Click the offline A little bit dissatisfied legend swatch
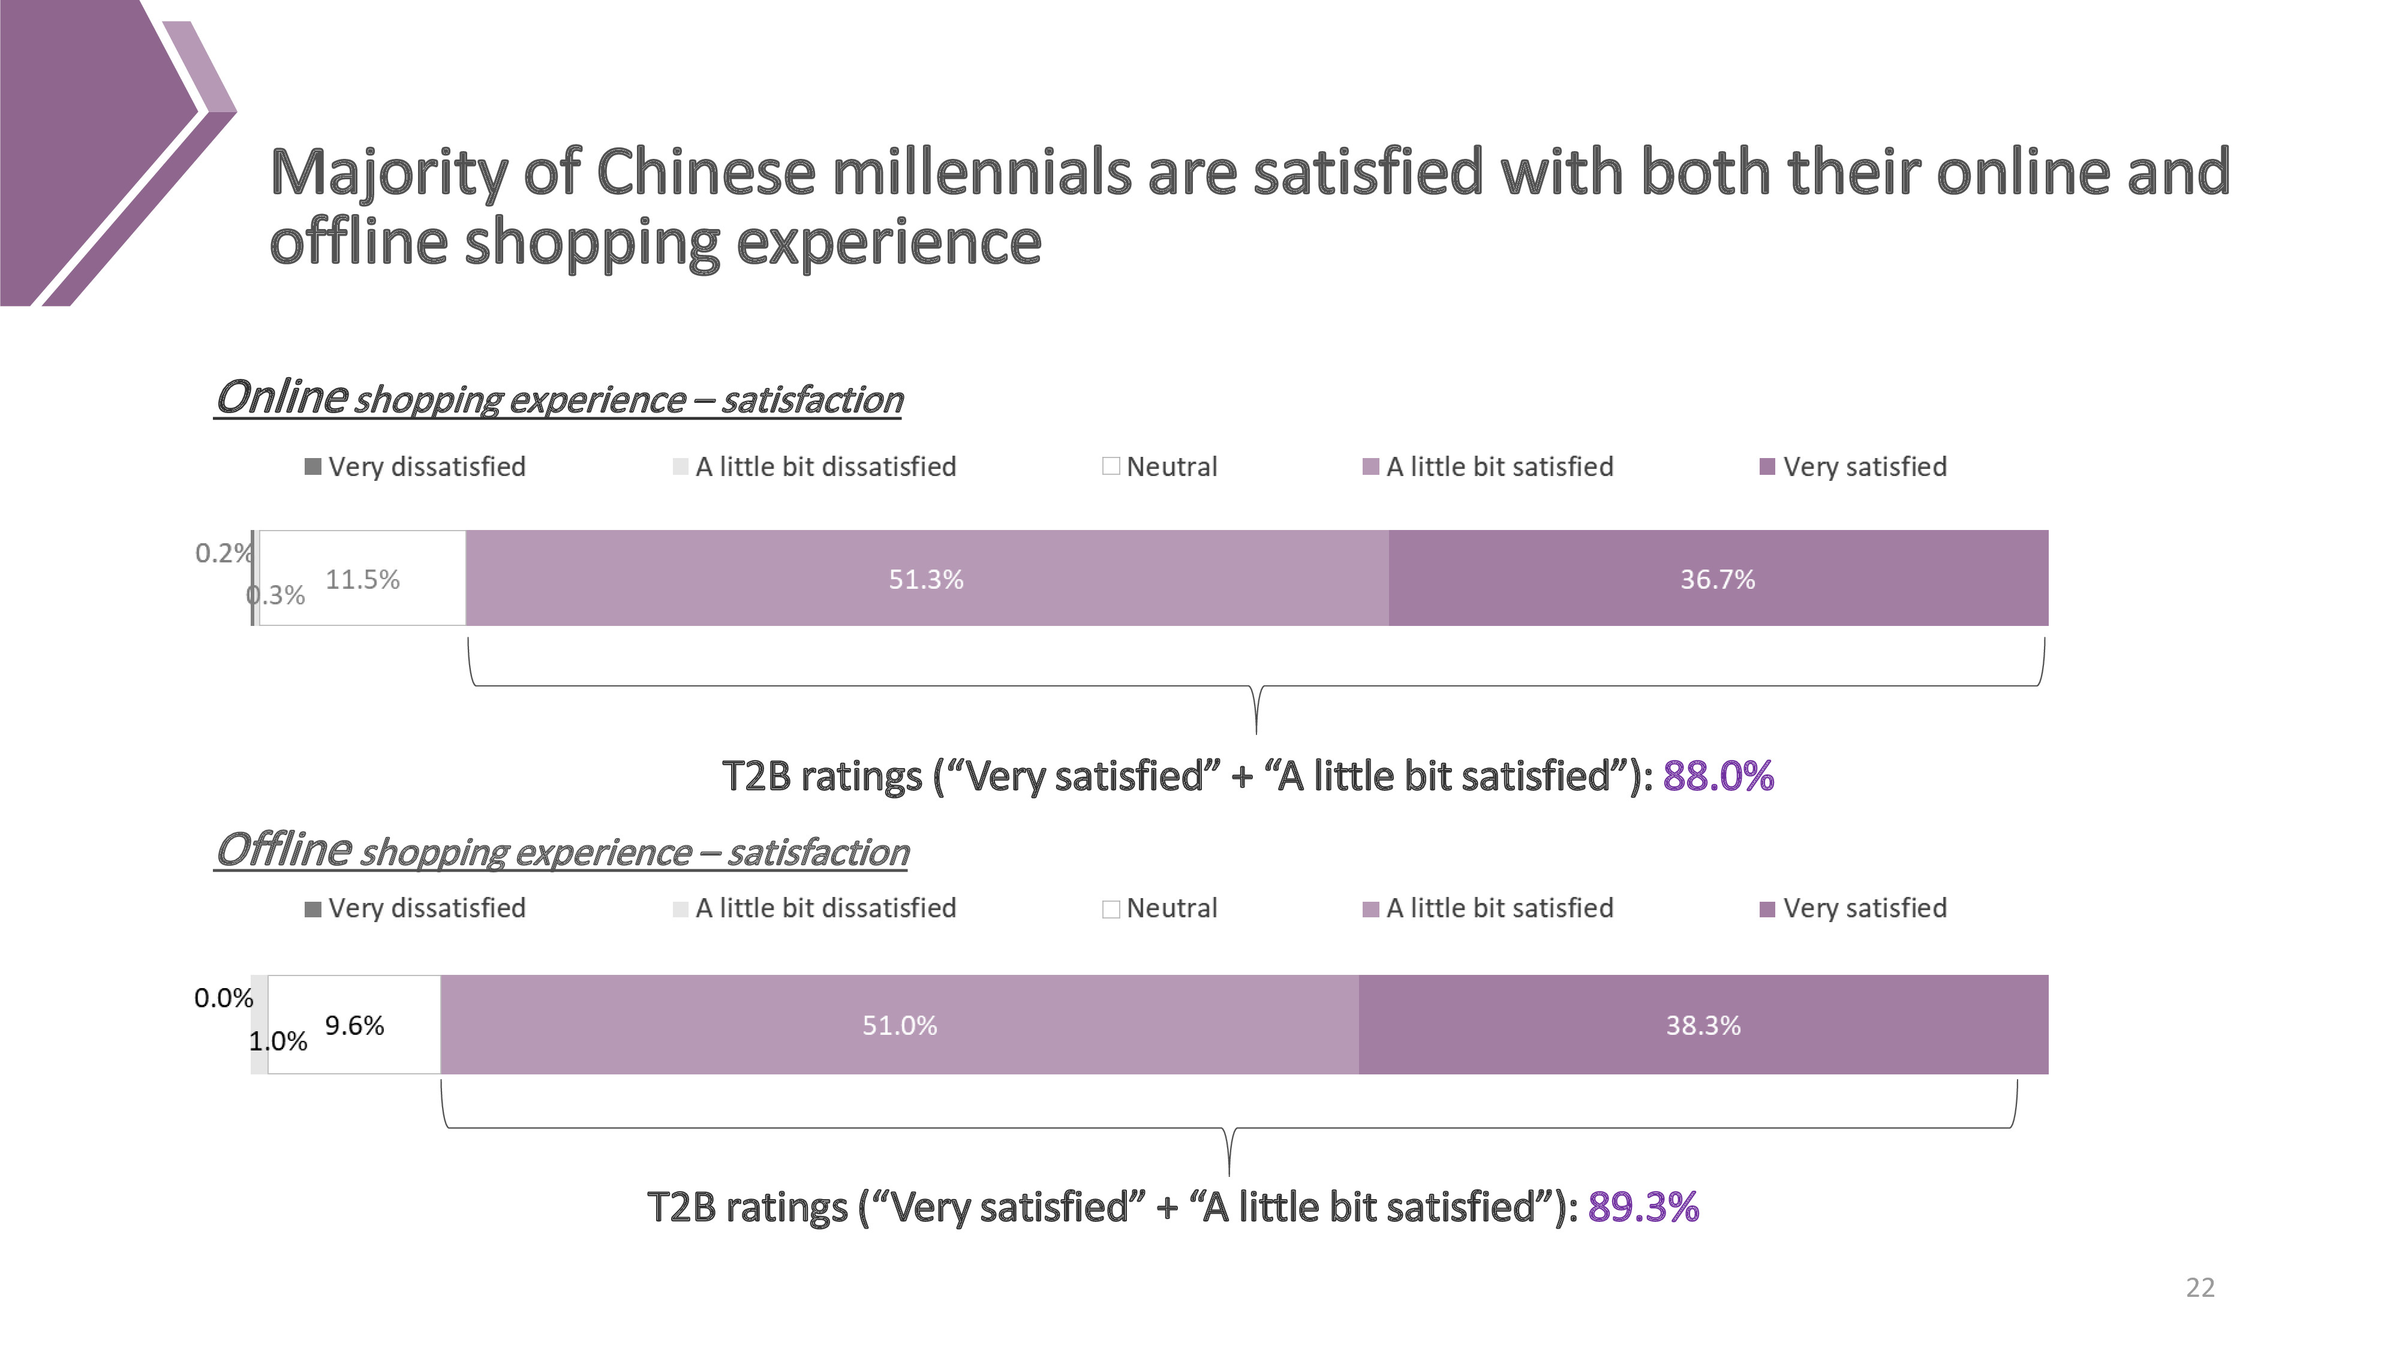Image resolution: width=2399 pixels, height=1349 pixels. [x=681, y=910]
